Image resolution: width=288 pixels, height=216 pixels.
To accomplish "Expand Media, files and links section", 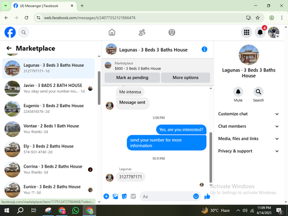I will (248, 139).
